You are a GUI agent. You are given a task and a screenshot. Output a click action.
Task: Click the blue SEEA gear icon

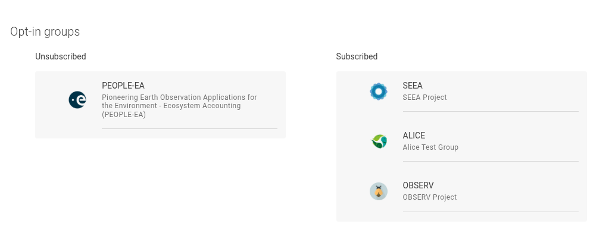click(378, 92)
